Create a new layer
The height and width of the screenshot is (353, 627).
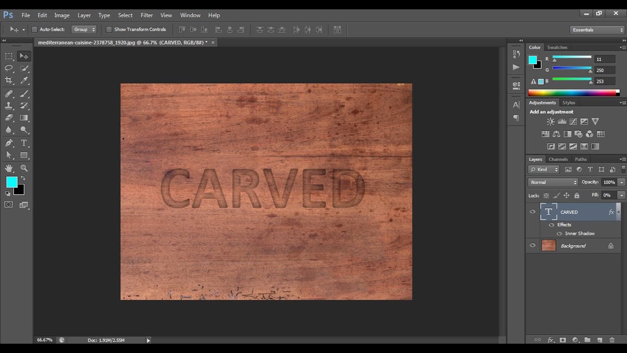click(x=600, y=340)
